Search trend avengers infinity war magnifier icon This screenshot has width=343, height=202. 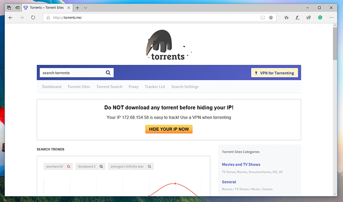click(x=149, y=167)
